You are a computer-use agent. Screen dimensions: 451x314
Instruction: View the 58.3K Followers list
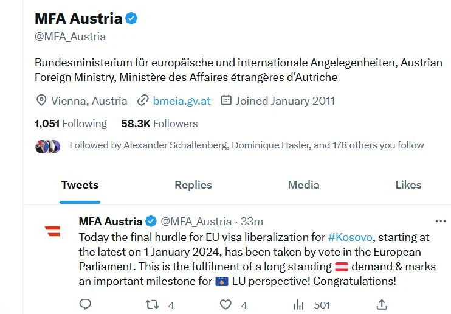pyautogui.click(x=159, y=124)
